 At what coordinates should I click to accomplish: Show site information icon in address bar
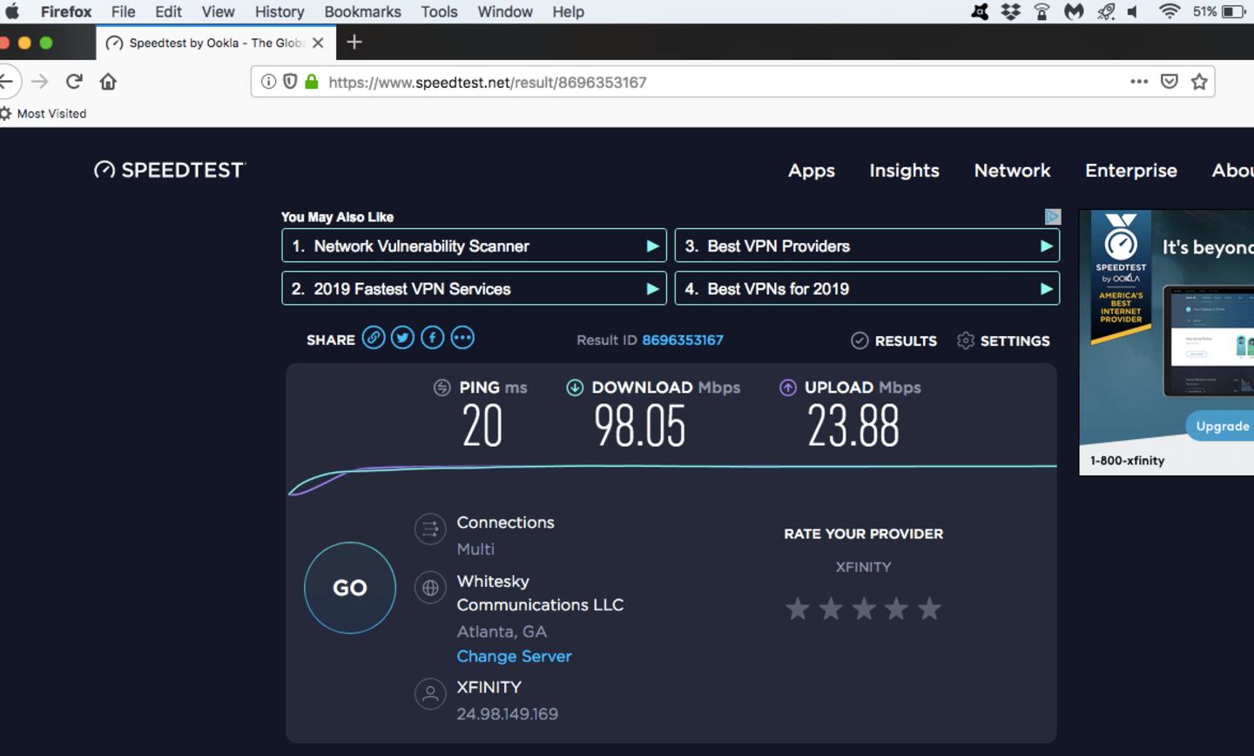click(x=269, y=82)
